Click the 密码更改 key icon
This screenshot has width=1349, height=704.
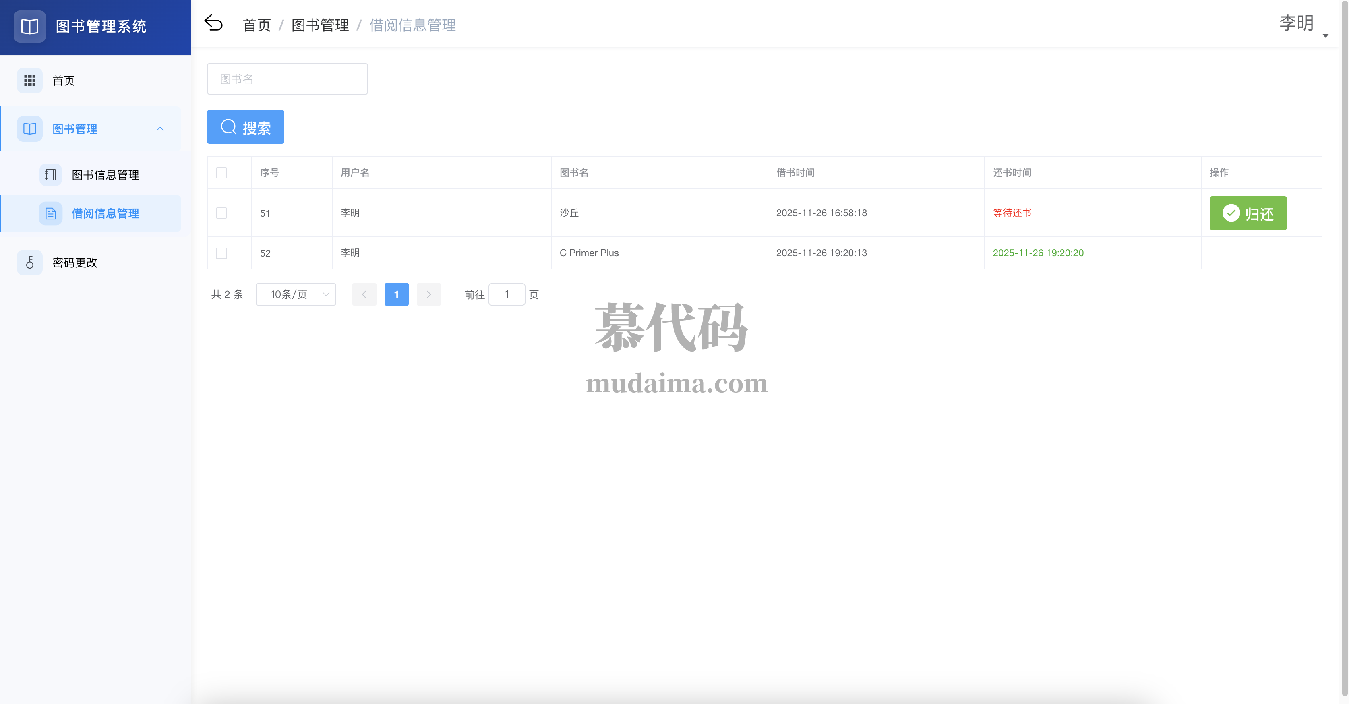click(29, 263)
